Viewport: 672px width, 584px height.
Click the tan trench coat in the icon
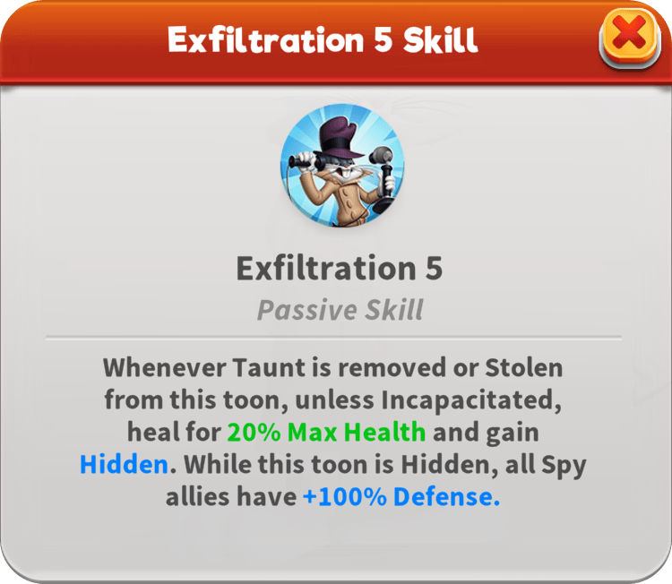pos(343,198)
